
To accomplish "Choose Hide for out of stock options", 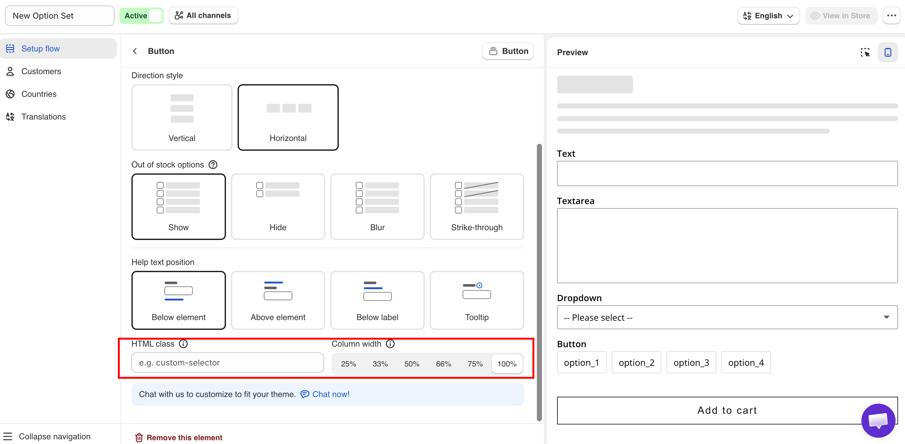I will coord(278,207).
